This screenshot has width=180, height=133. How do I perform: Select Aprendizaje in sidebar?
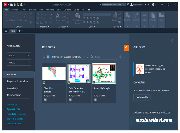pos(13,88)
